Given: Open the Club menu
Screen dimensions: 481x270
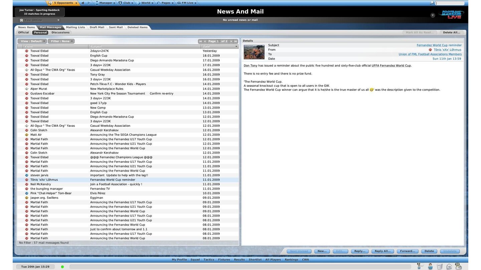Looking at the screenshot, I should click(126, 3).
